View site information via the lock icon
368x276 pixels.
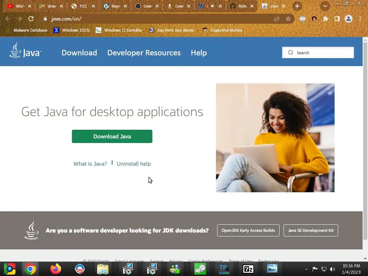point(45,19)
